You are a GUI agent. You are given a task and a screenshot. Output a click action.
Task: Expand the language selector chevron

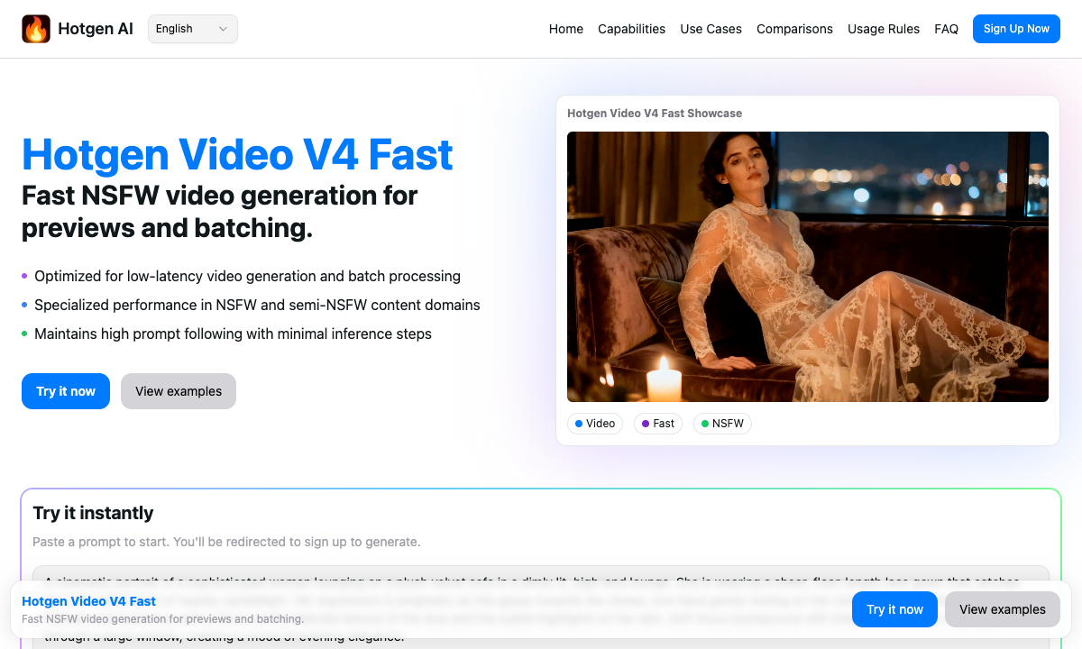[x=223, y=28]
